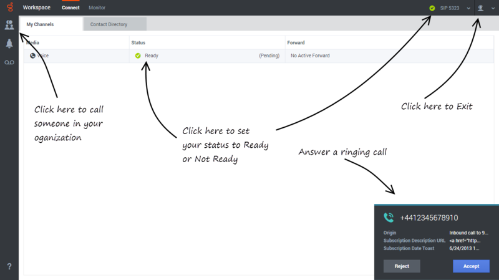The width and height of the screenshot is (499, 280).
Task: Open the No Active Forward setting
Action: point(310,56)
